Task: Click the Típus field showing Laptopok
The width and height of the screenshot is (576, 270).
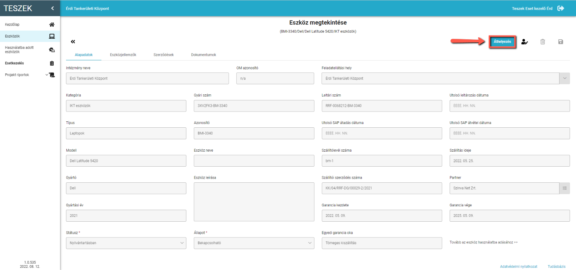Action: point(126,133)
